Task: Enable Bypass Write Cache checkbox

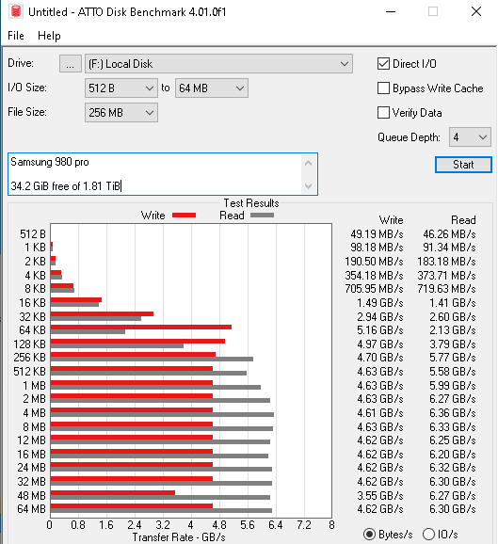Action: (383, 88)
